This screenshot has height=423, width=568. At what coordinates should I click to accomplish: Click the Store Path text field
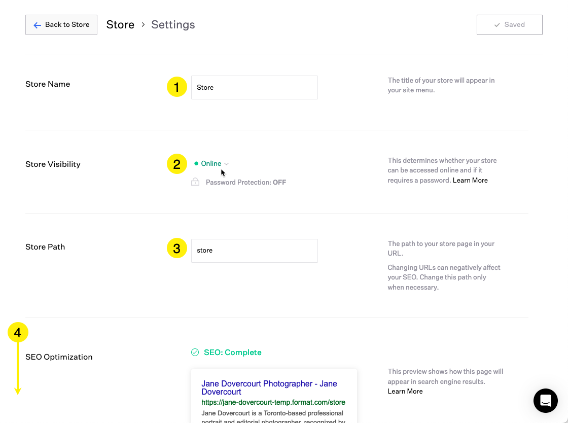pos(254,250)
